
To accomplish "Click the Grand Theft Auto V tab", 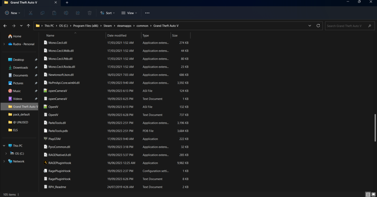I will pos(30,3).
